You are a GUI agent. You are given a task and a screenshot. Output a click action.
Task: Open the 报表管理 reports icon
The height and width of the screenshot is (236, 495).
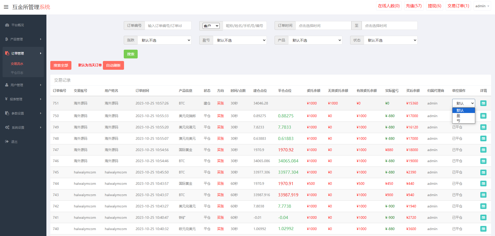point(6,99)
